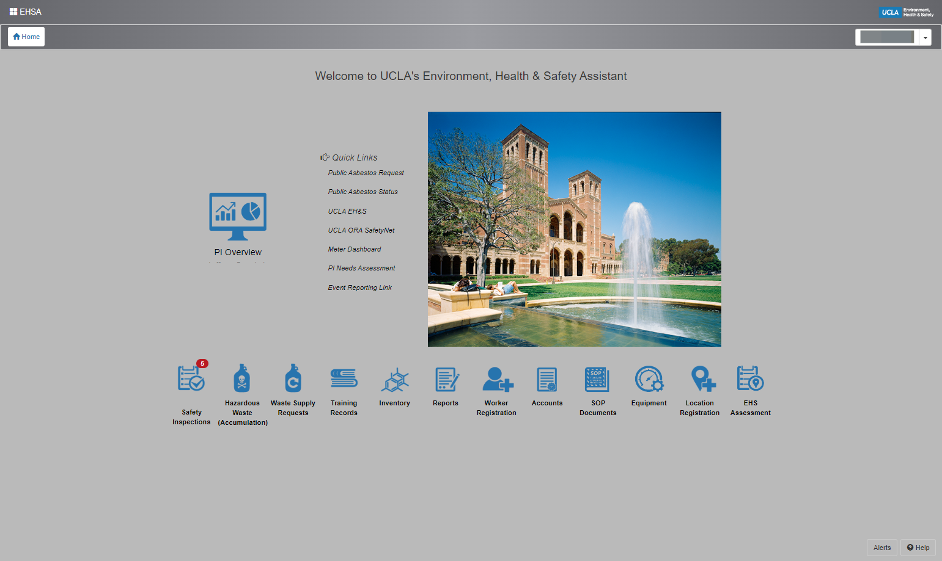Open Location Registration pin icon
The width and height of the screenshot is (942, 561).
703,378
